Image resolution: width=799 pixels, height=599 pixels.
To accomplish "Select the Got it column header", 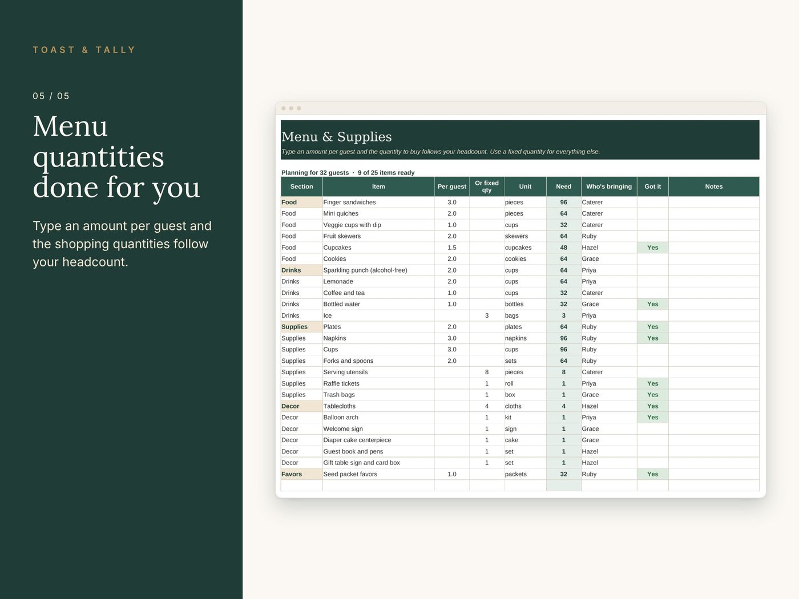I will [x=652, y=187].
